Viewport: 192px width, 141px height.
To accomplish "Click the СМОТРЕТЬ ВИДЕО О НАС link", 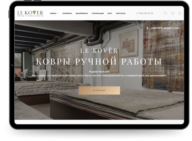I will pyautogui.click(x=165, y=28).
